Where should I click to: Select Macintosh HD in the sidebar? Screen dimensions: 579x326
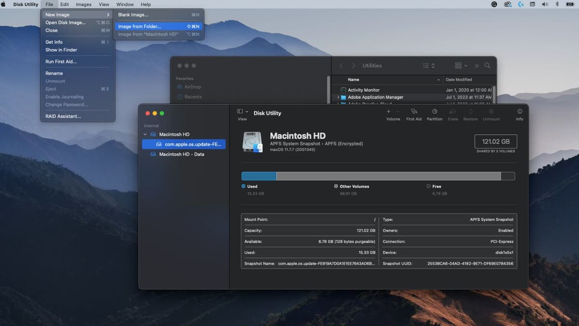(x=183, y=134)
